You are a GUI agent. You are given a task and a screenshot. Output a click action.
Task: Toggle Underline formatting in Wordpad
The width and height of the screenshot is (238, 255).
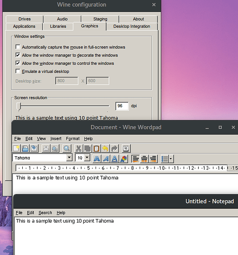click(x=115, y=159)
